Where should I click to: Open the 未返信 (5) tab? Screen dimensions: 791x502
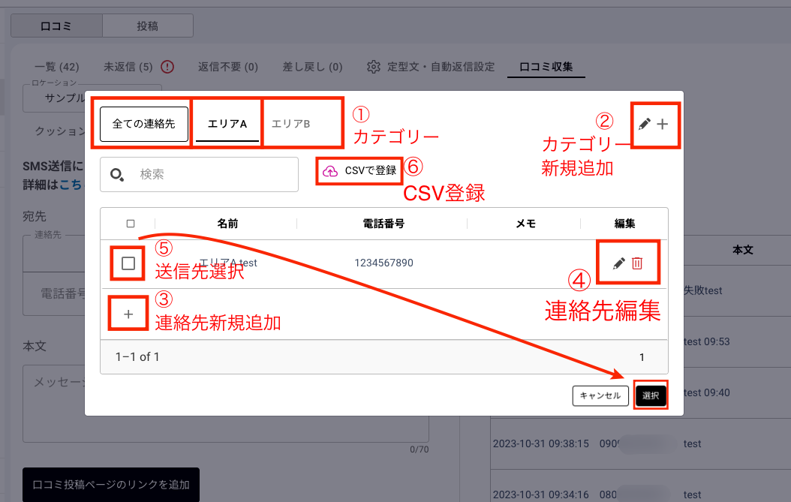(x=128, y=67)
